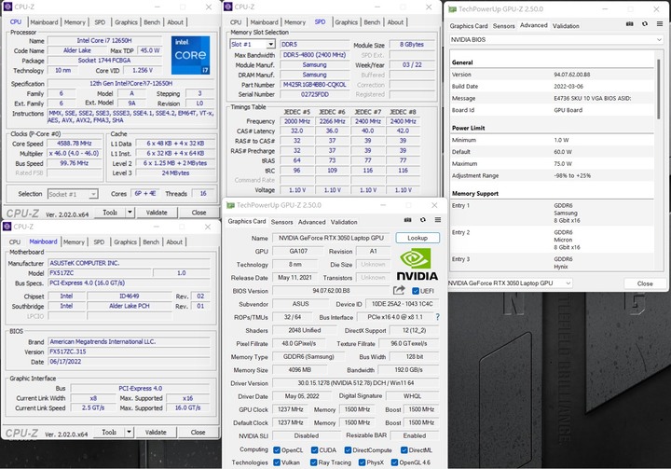The width and height of the screenshot is (671, 469).
Task: Click refresh icon in GPU-Z Graphics Card window
Action: 423,220
